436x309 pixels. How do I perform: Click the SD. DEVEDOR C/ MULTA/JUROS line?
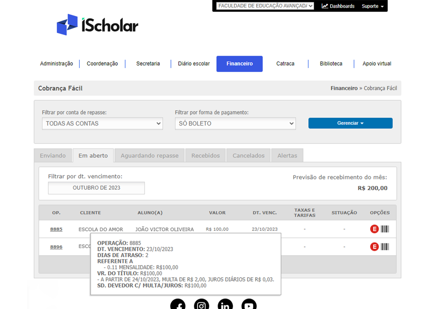(152, 285)
